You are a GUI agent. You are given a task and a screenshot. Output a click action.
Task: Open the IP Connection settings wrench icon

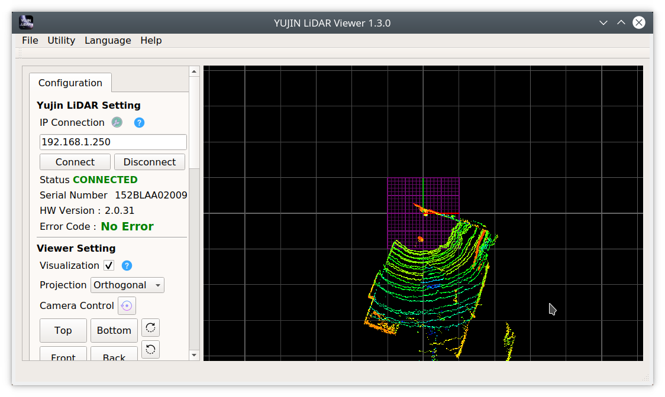[117, 122]
